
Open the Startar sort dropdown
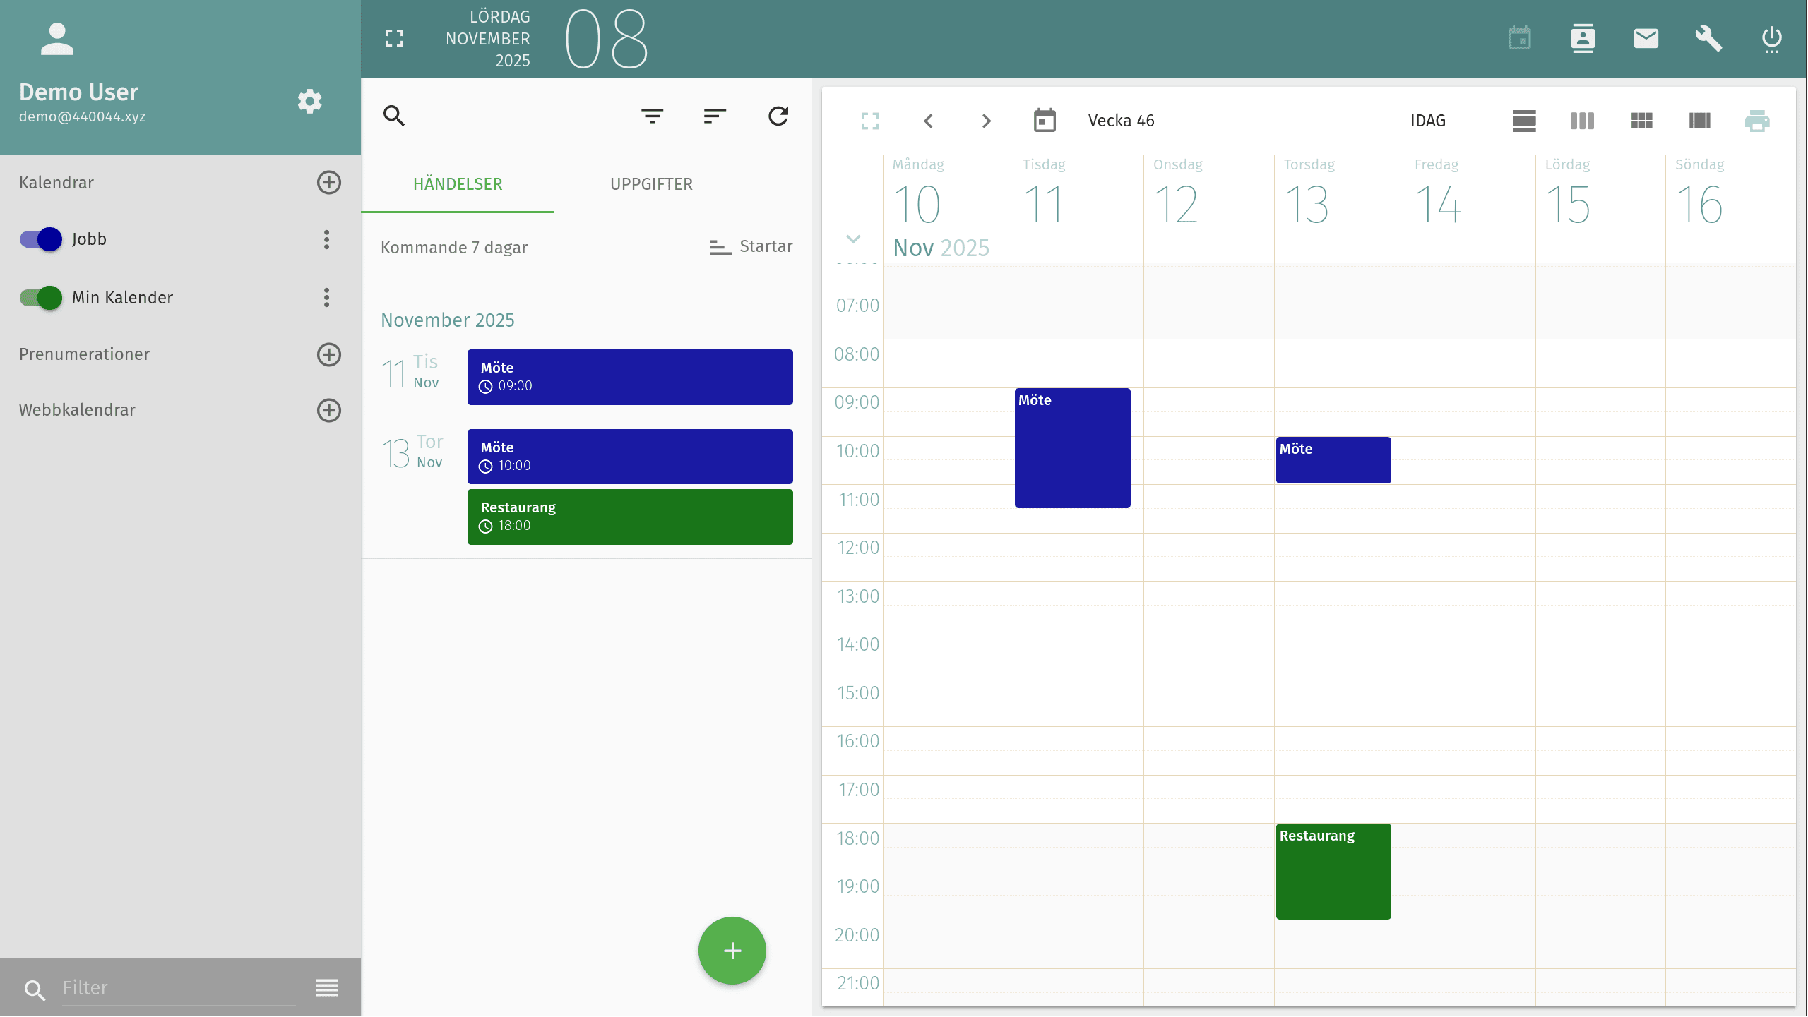751,247
